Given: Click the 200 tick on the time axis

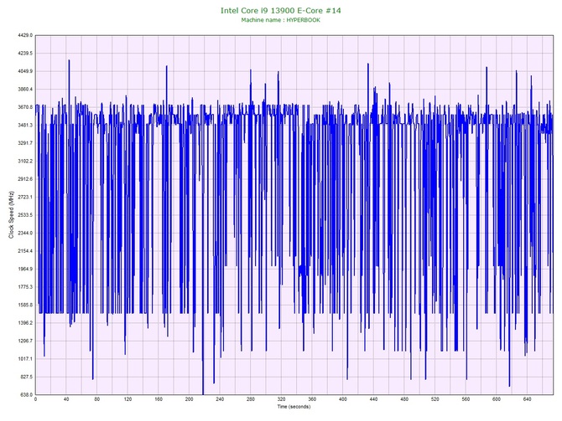Looking at the screenshot, I should point(190,399).
